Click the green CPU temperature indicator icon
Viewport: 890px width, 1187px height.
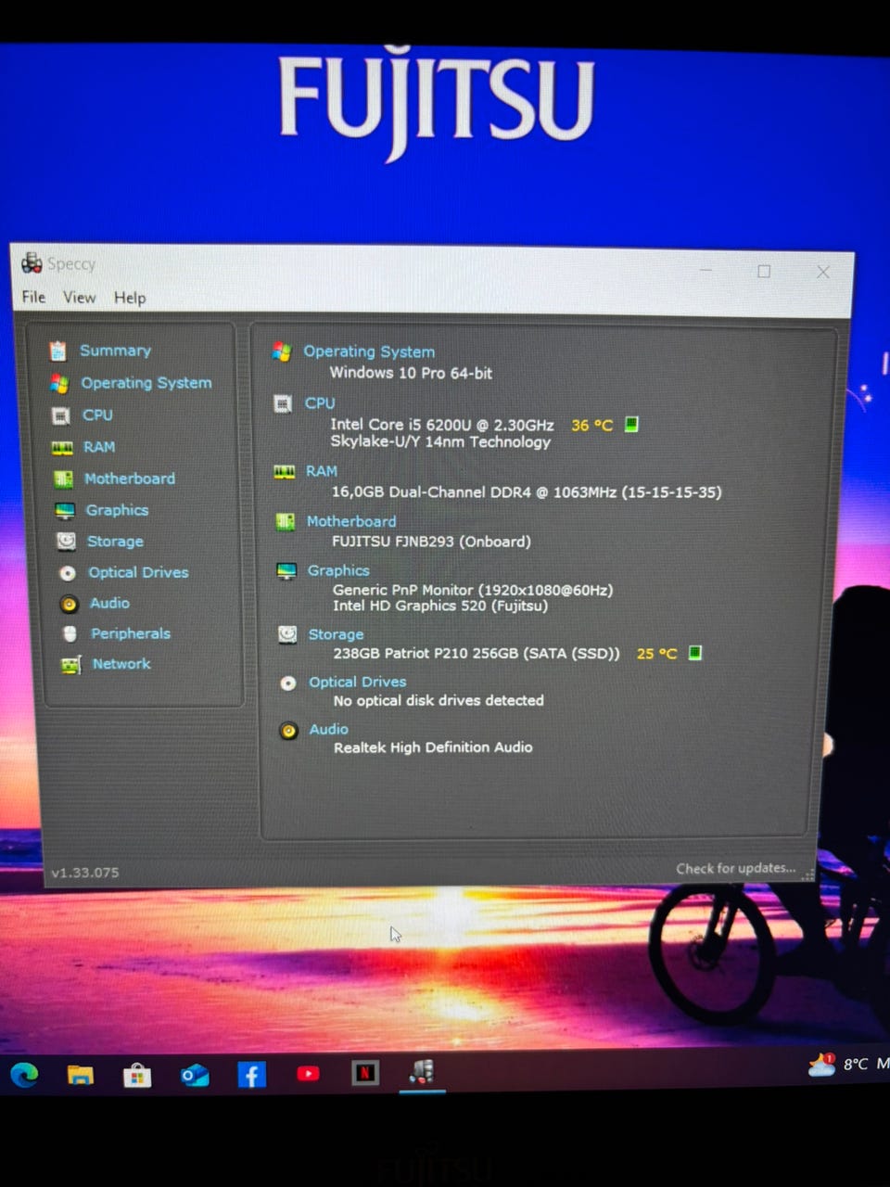(x=631, y=424)
